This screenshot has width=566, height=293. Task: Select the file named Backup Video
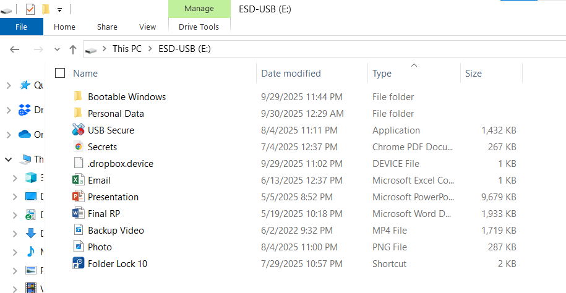pos(116,230)
